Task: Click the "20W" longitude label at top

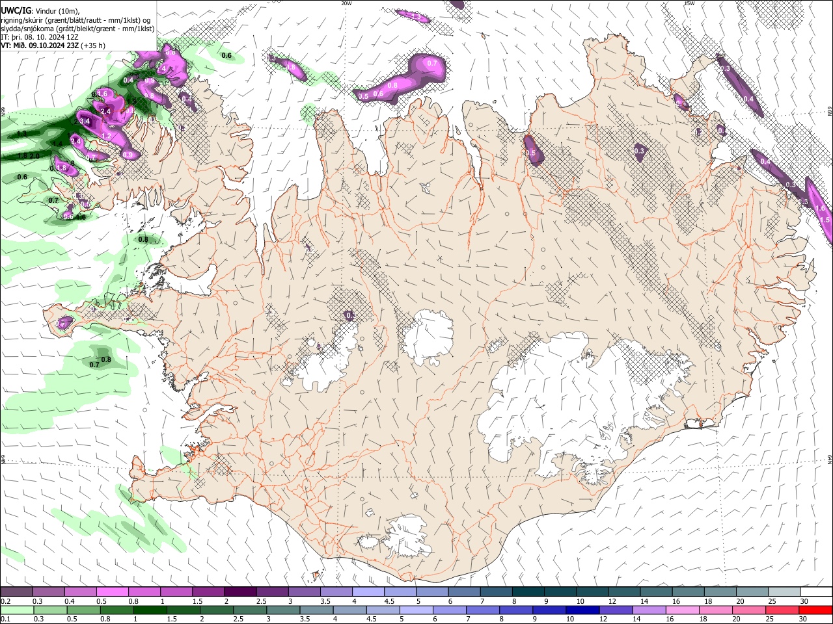Action: pos(346,3)
